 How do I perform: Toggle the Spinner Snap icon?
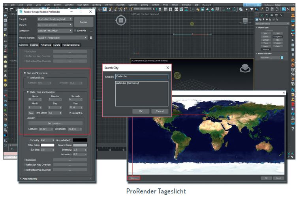[125, 9]
